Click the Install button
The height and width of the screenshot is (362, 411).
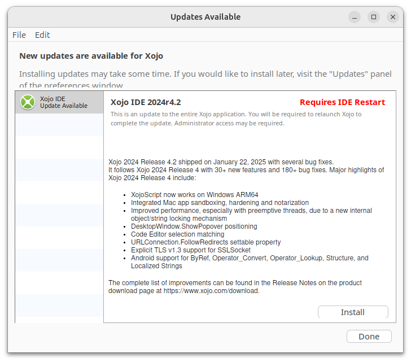[x=353, y=312]
